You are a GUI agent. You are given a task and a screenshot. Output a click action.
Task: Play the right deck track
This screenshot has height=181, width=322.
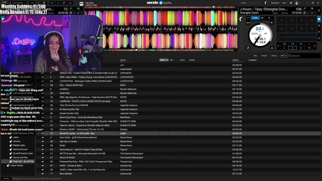click(269, 18)
